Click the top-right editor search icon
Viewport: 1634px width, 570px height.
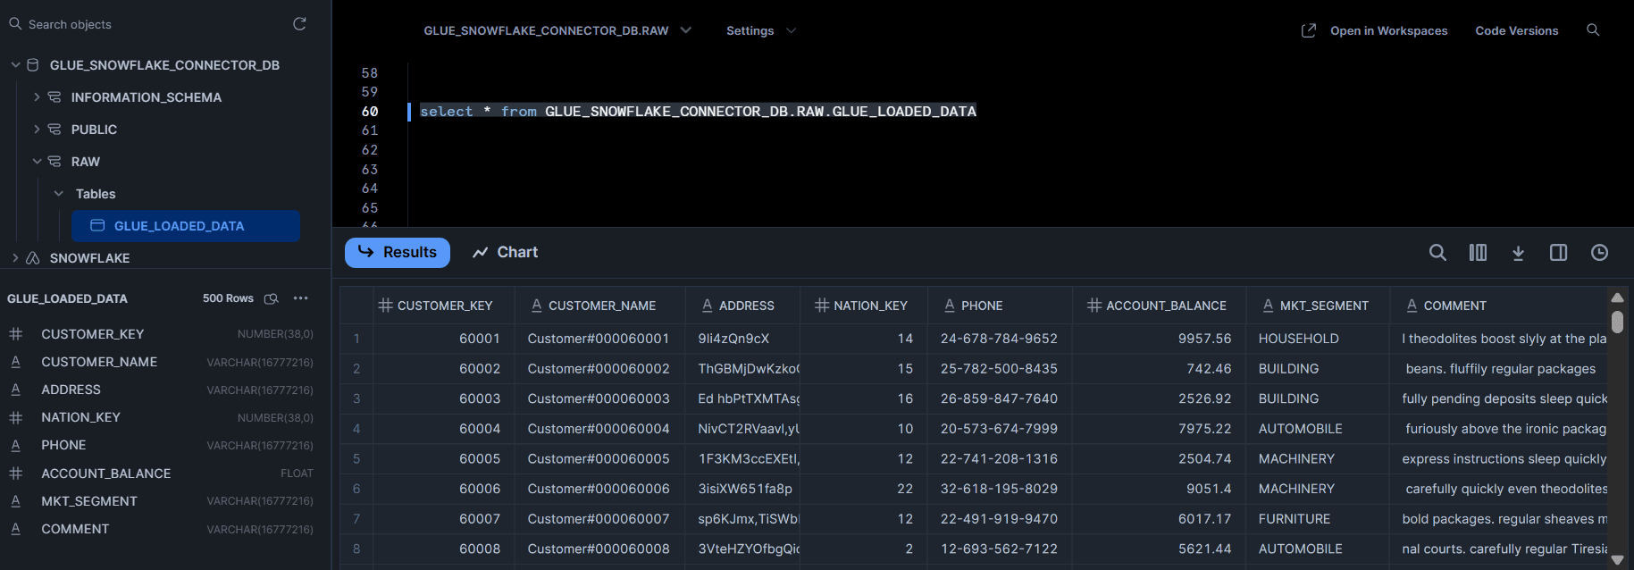click(x=1593, y=30)
